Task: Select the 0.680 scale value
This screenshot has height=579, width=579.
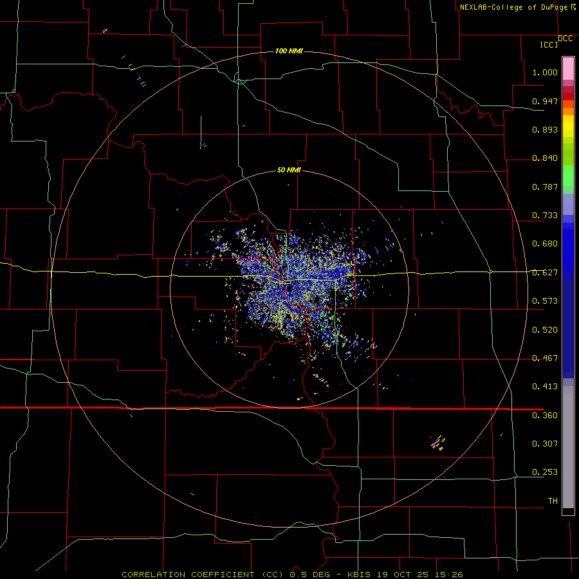Action: click(x=545, y=244)
